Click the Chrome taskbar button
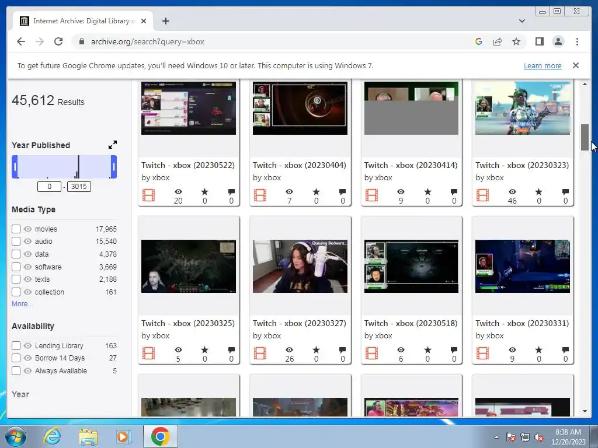 [161, 436]
